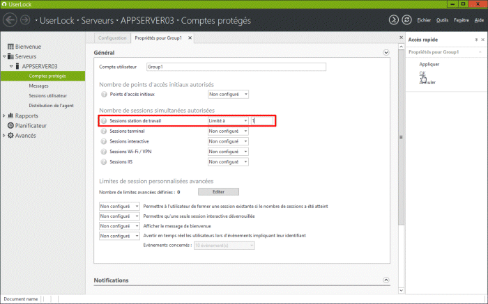Image resolution: width=488 pixels, height=304 pixels.
Task: Open dropdown for single unlocked interactive session
Action: (119, 216)
